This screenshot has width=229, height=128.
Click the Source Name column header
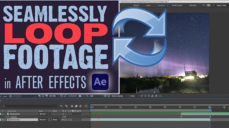point(12,111)
